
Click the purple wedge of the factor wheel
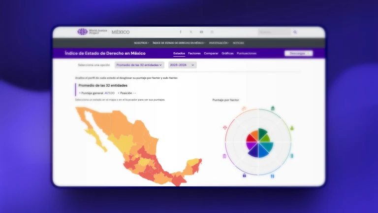tap(251, 145)
